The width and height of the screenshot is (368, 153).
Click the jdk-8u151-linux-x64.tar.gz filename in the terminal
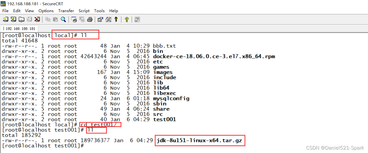point(199,140)
